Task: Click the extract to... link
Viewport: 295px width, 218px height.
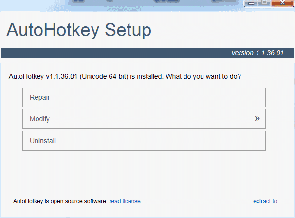Action: coord(267,201)
